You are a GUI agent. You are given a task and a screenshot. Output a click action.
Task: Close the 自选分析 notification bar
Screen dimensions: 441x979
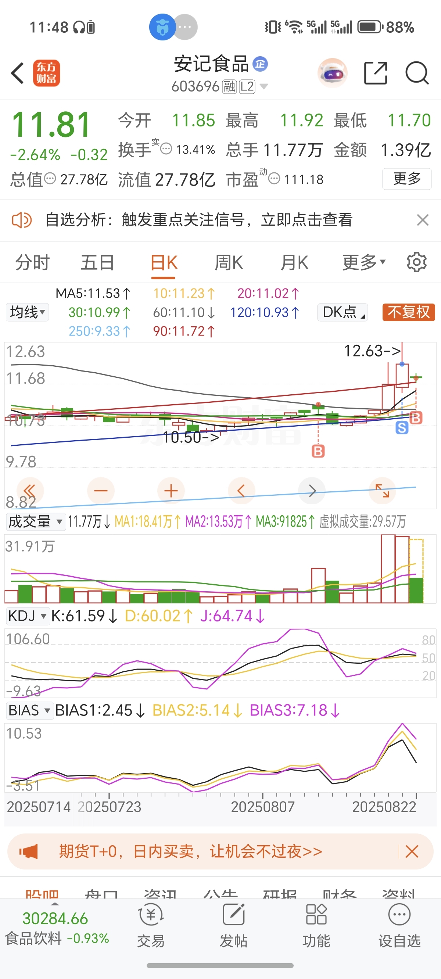(x=423, y=220)
